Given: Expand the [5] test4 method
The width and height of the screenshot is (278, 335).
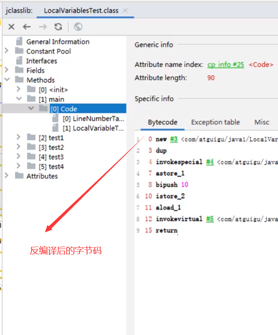Looking at the screenshot, I should (x=18, y=166).
